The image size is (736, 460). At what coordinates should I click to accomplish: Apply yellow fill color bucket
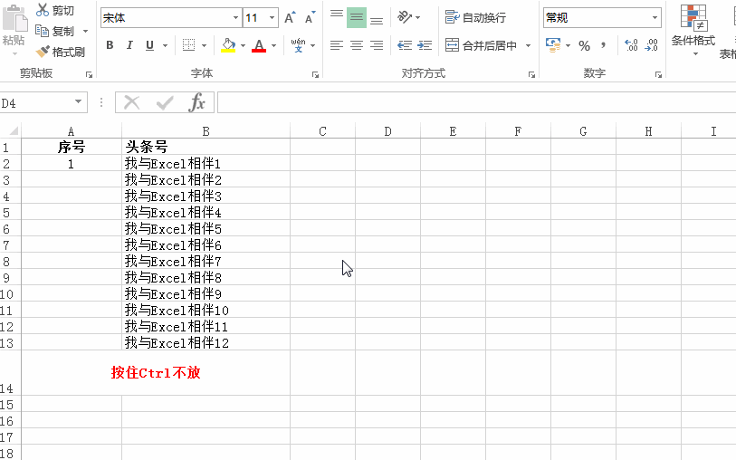pyautogui.click(x=229, y=45)
